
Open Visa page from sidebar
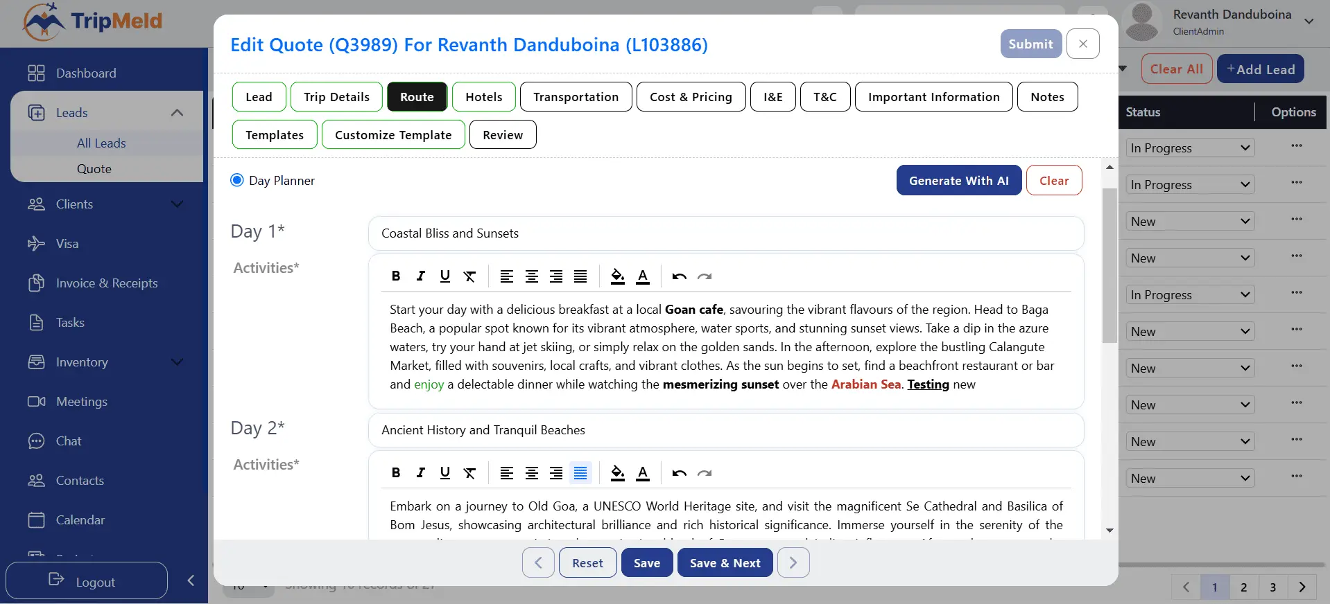tap(67, 244)
